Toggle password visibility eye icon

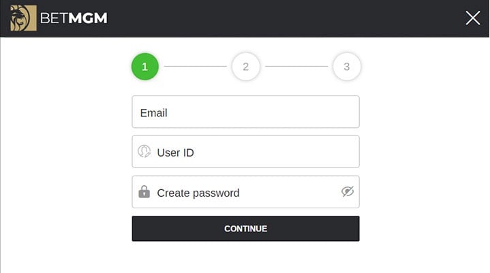pos(348,192)
